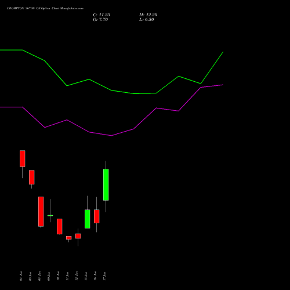Click the red candle for 16 Jun
The width and height of the screenshot is (290, 290).
(x=97, y=216)
